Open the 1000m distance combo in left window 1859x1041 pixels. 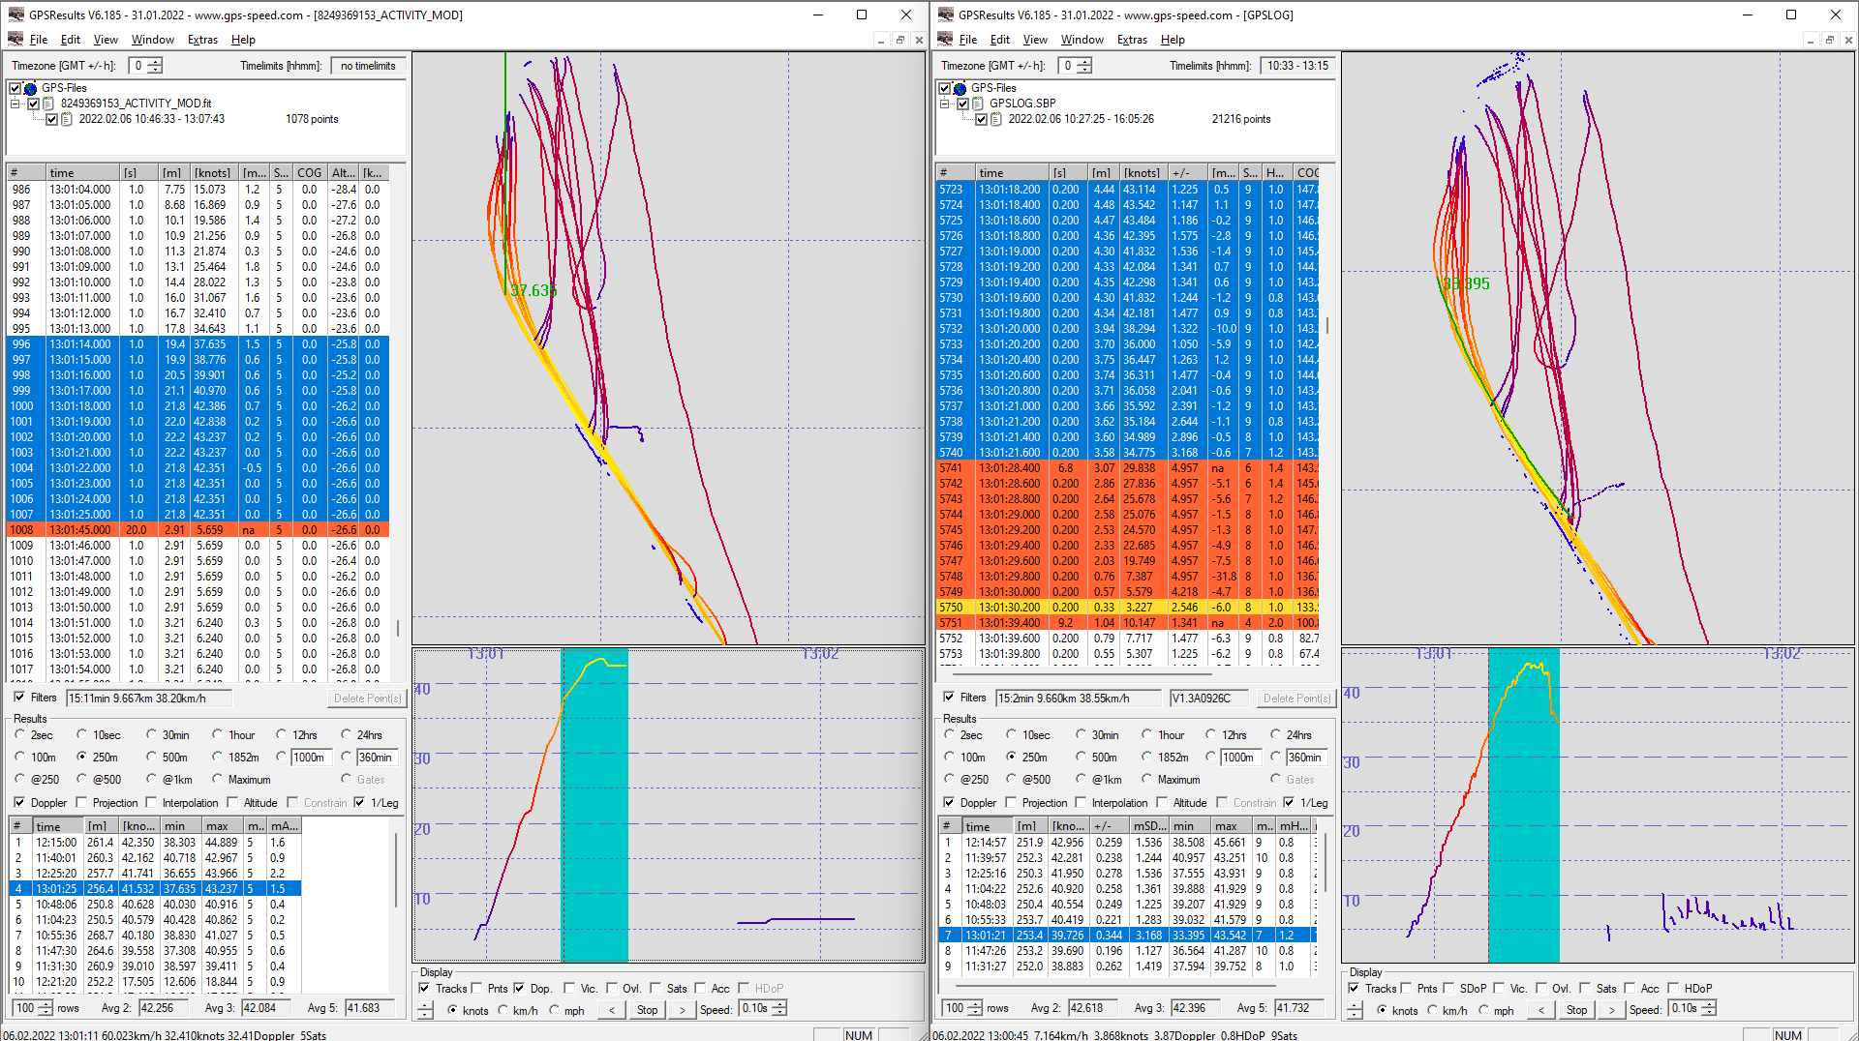pyautogui.click(x=311, y=758)
